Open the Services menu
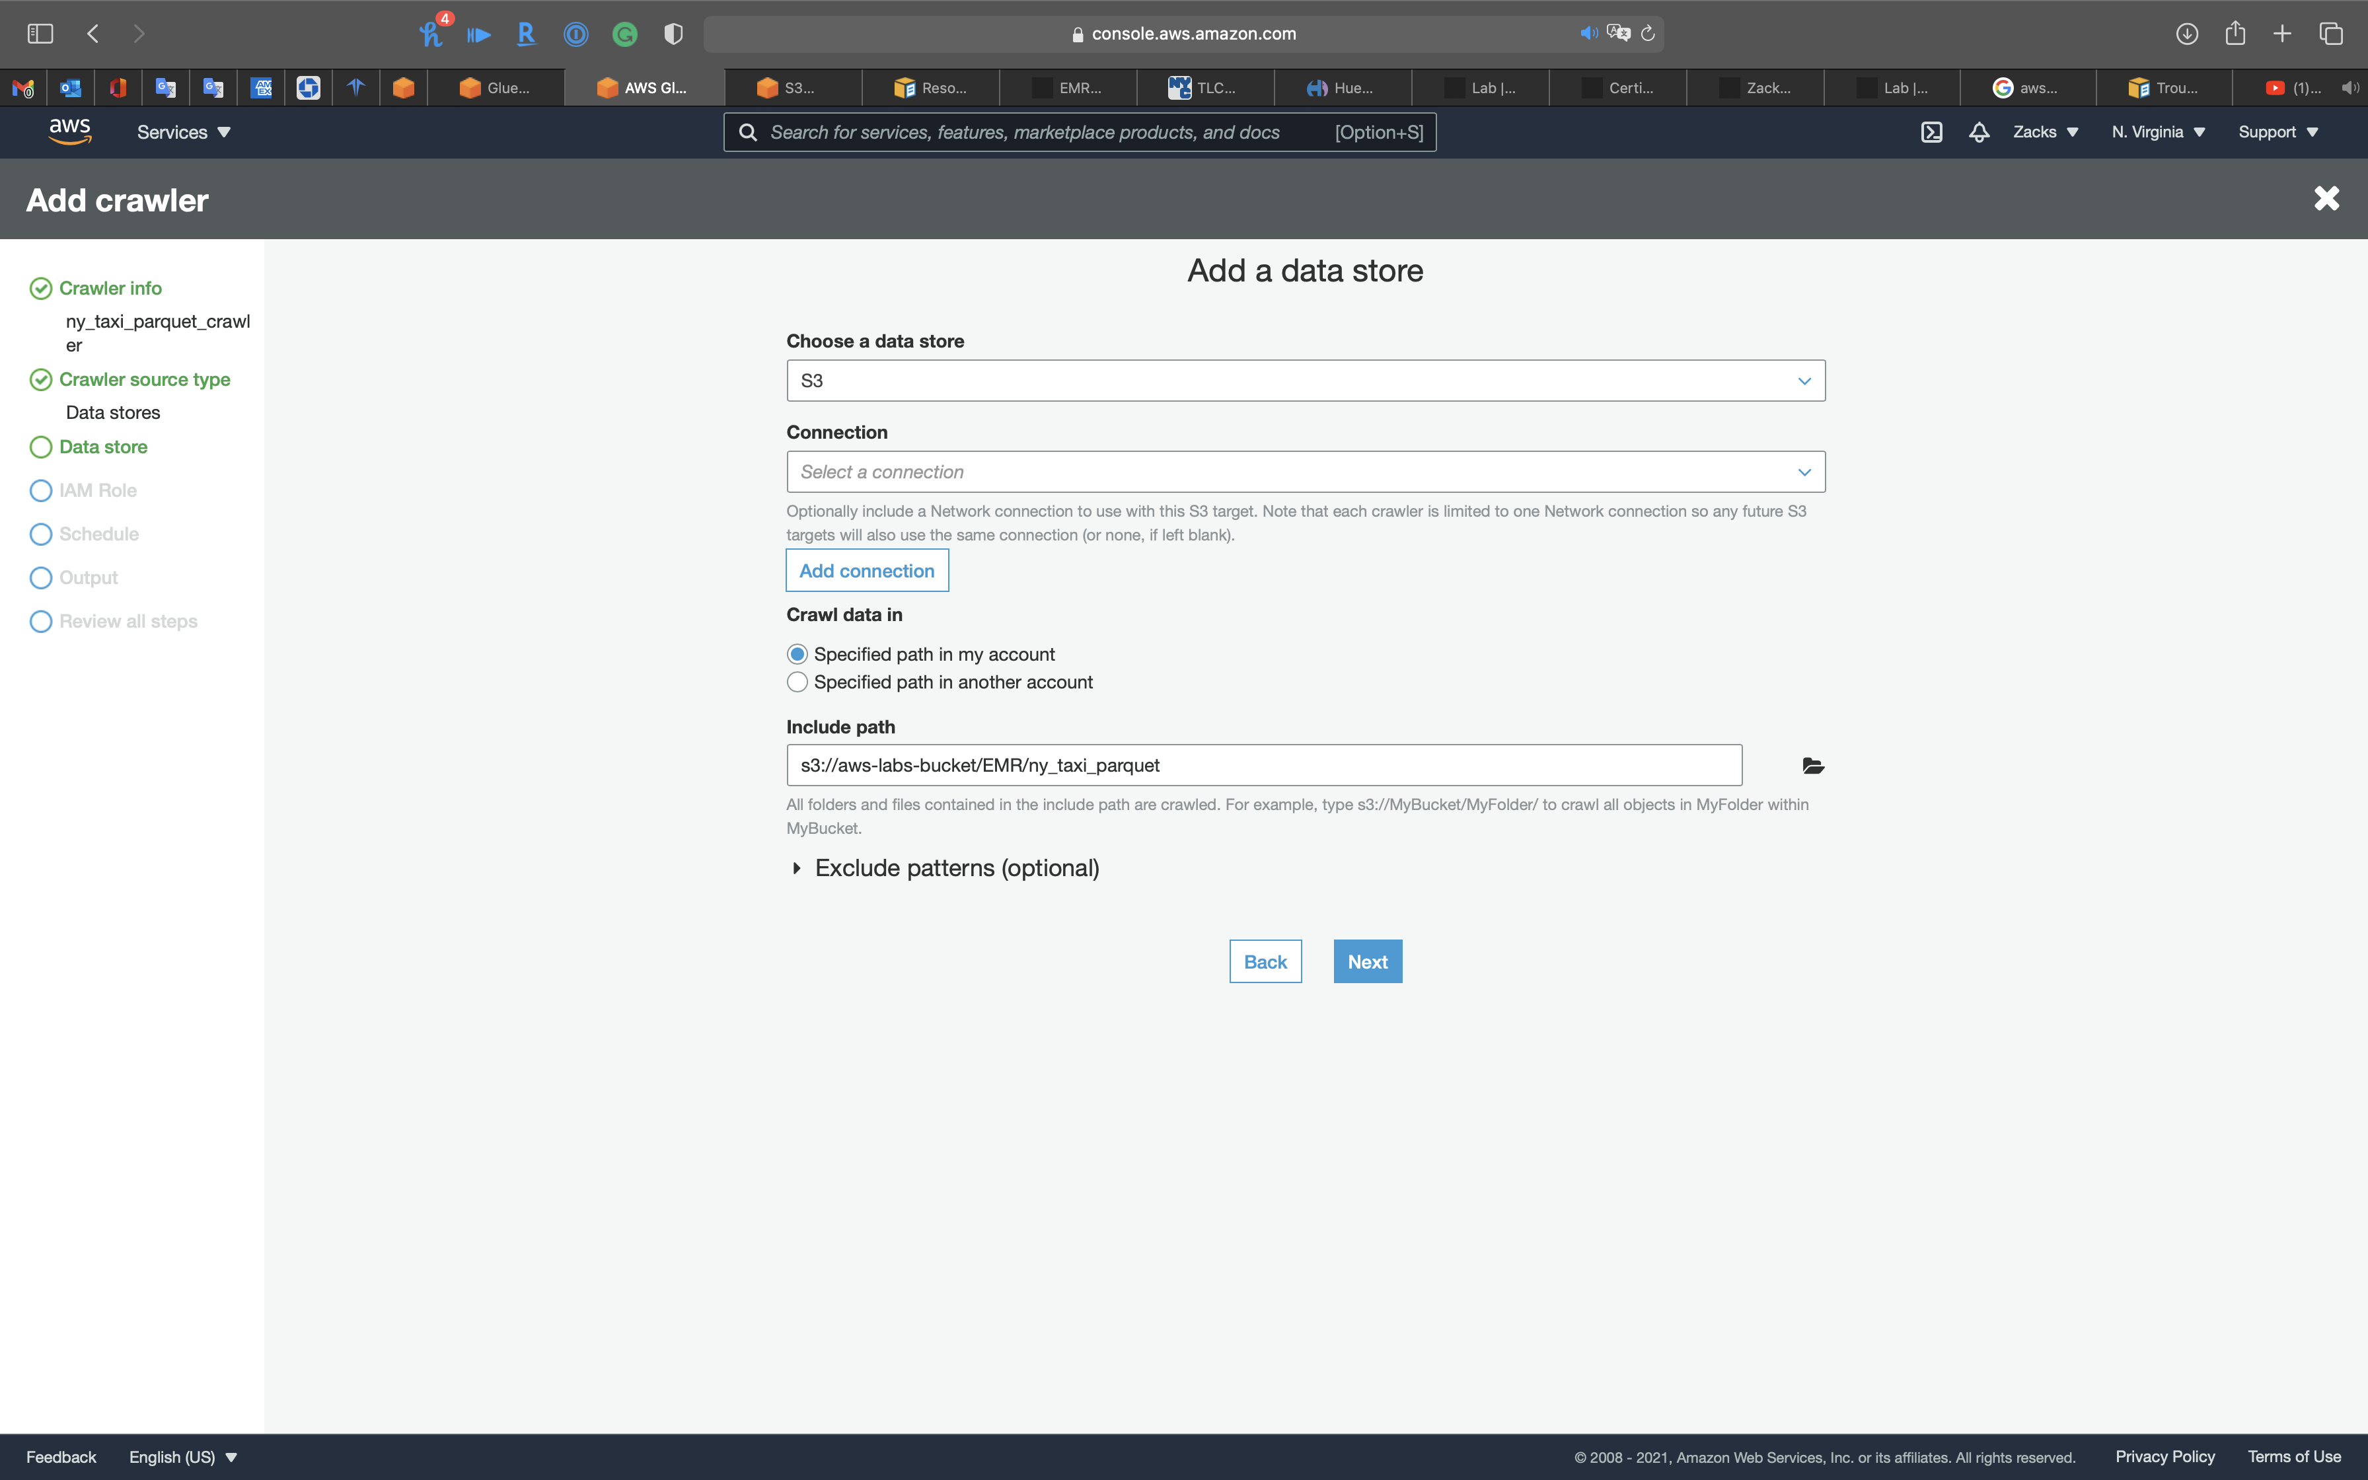The image size is (2368, 1480). (x=183, y=132)
